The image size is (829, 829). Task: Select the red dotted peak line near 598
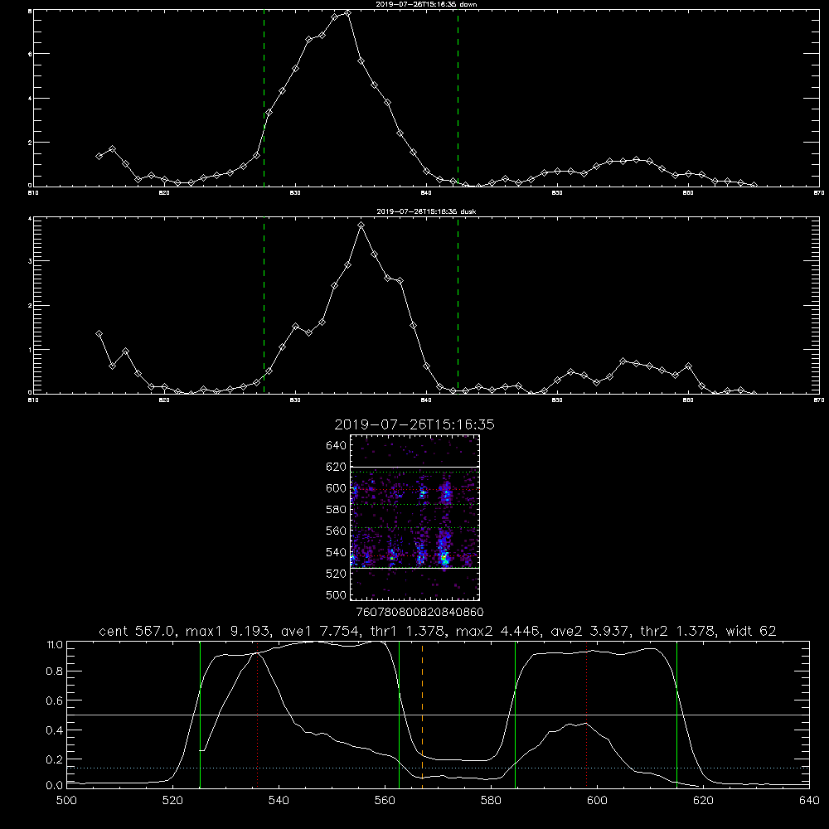coord(587,715)
